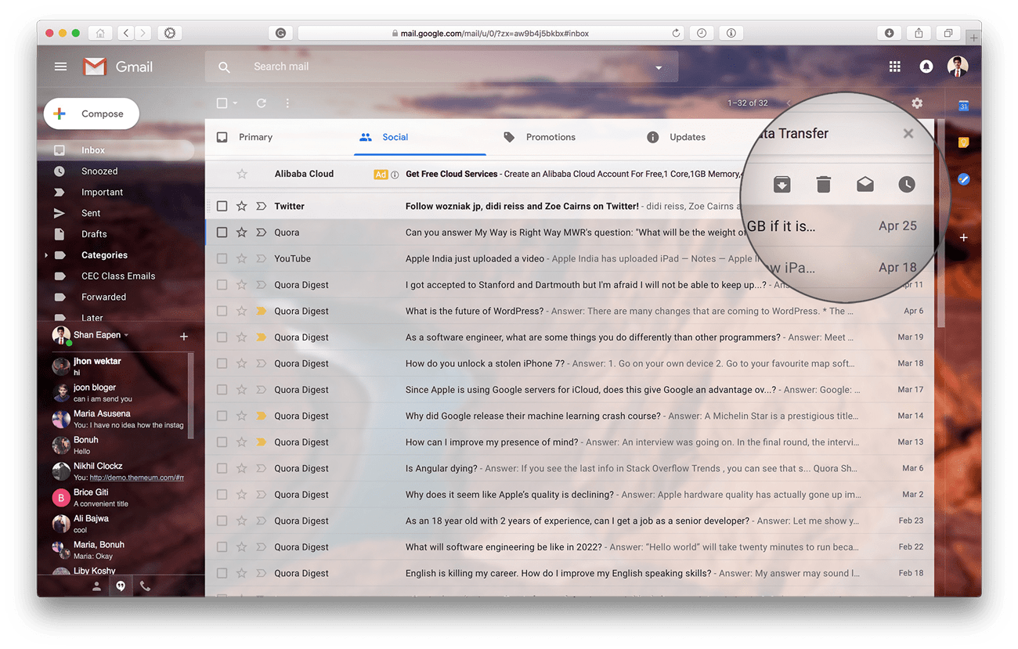
Task: Go forward in Safari
Action: tap(143, 33)
